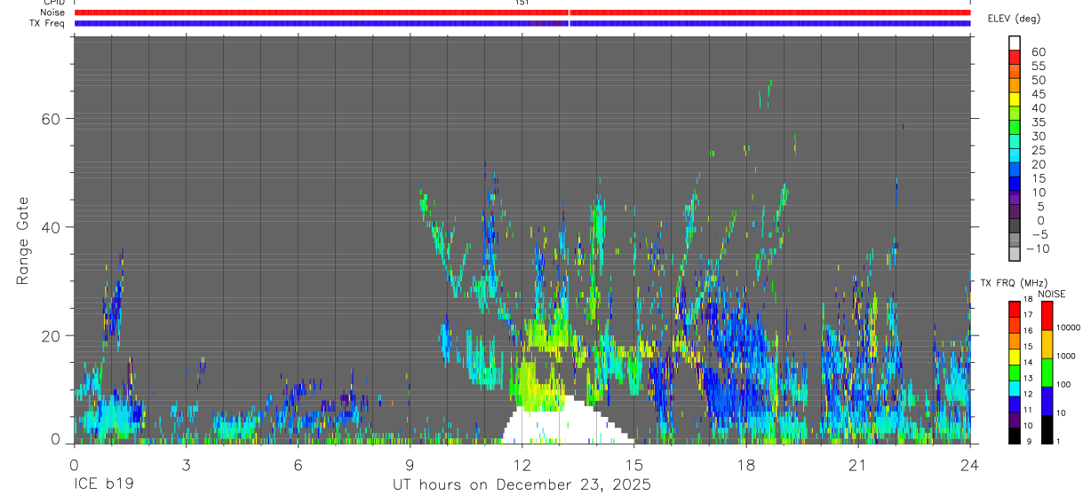The image size is (1091, 503).
Task: Pick black swatch between 9 and 10 in TX FRQ
Action: (1015, 435)
